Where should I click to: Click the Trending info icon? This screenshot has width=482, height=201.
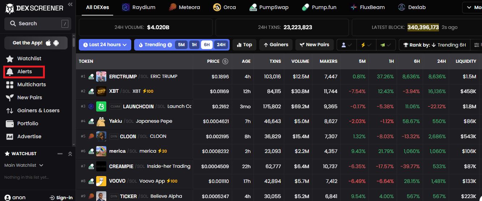pos(170,45)
